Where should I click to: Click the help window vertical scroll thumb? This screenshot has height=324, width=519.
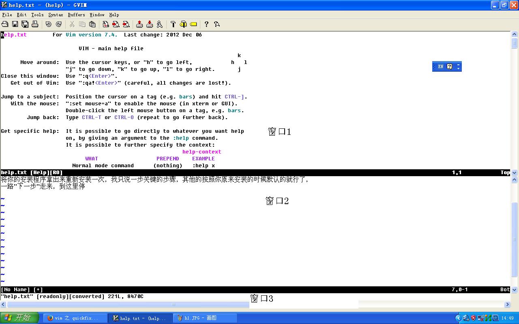pos(515,43)
